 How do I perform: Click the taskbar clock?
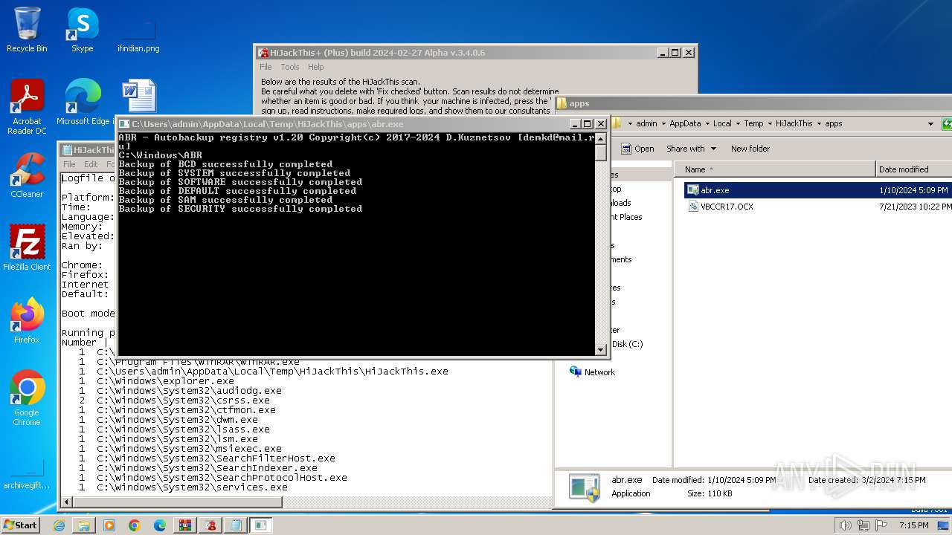coord(914,525)
